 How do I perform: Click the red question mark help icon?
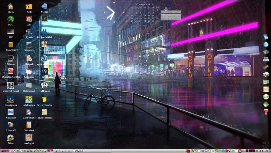click(x=266, y=112)
